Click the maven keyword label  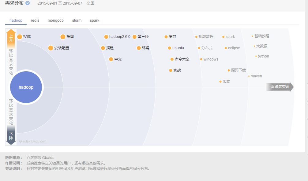point(256,76)
